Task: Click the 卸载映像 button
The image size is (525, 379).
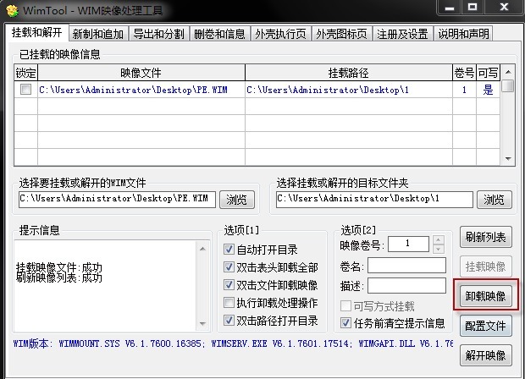Action: pyautogui.click(x=485, y=296)
